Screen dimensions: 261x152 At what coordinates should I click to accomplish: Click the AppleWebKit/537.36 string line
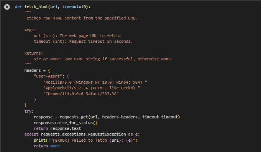tap(92, 88)
